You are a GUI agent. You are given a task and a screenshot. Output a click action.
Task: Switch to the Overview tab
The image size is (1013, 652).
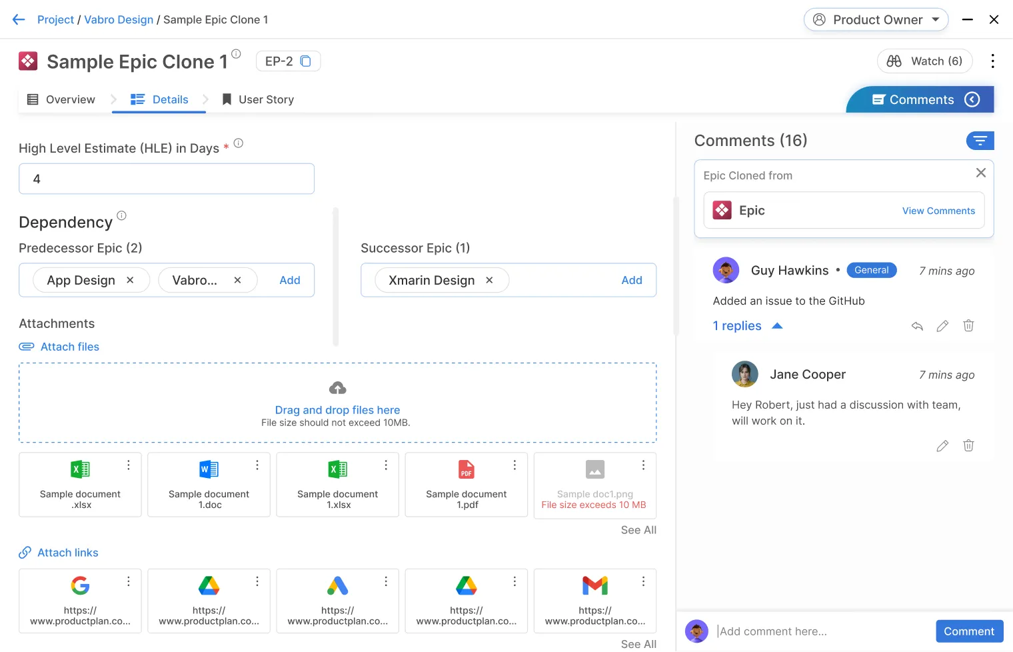pyautogui.click(x=61, y=99)
